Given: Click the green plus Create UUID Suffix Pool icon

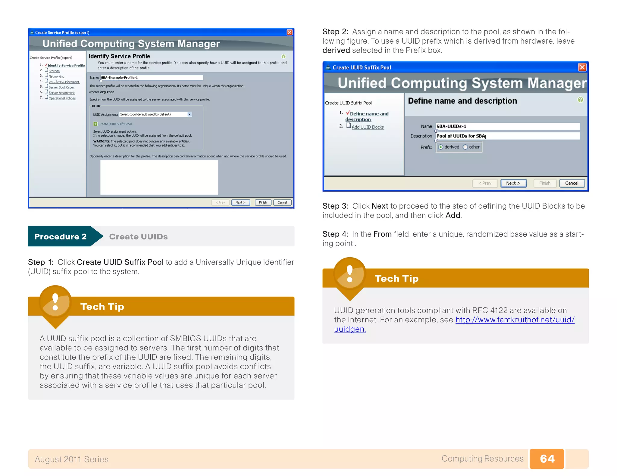Looking at the screenshot, I should [95, 124].
